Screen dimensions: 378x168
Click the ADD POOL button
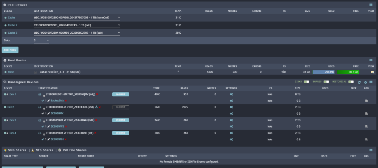tap(10, 50)
